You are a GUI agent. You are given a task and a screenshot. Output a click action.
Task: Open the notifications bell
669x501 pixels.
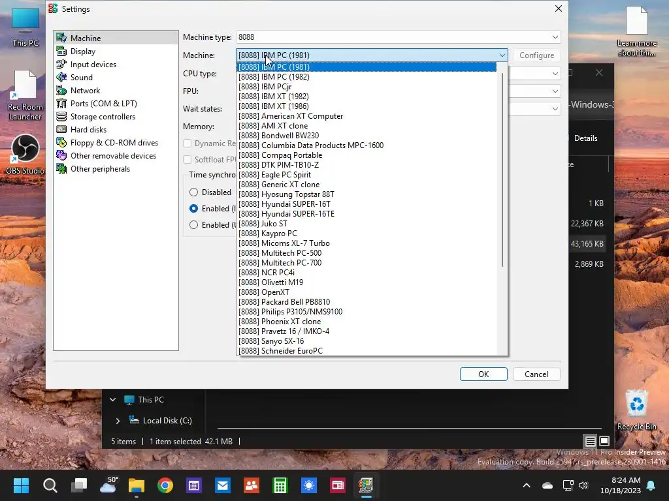pos(651,485)
